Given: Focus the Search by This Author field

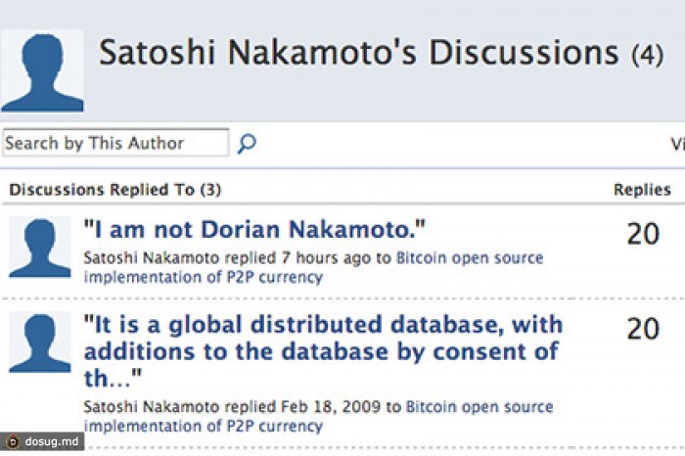Looking at the screenshot, I should [x=115, y=144].
